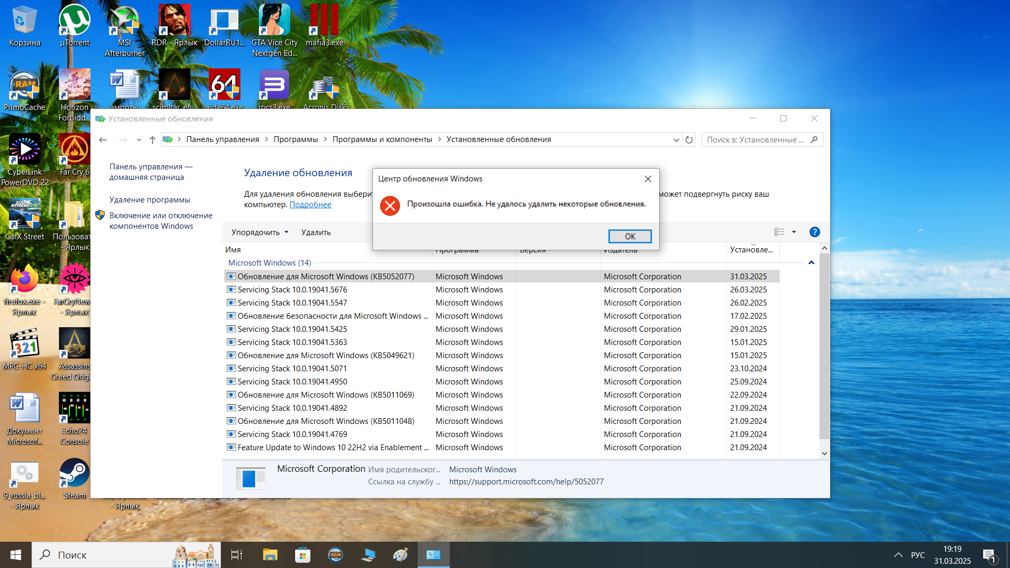Select update KB5049621 in the list
Screen dimensions: 1010x568
(x=326, y=356)
